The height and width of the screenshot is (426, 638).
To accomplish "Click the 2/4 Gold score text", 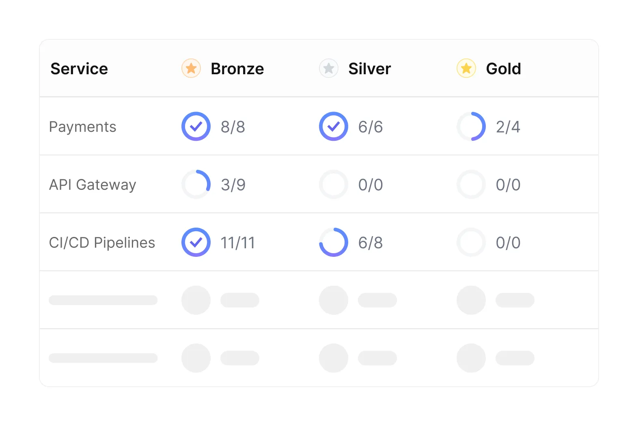I will coord(508,127).
